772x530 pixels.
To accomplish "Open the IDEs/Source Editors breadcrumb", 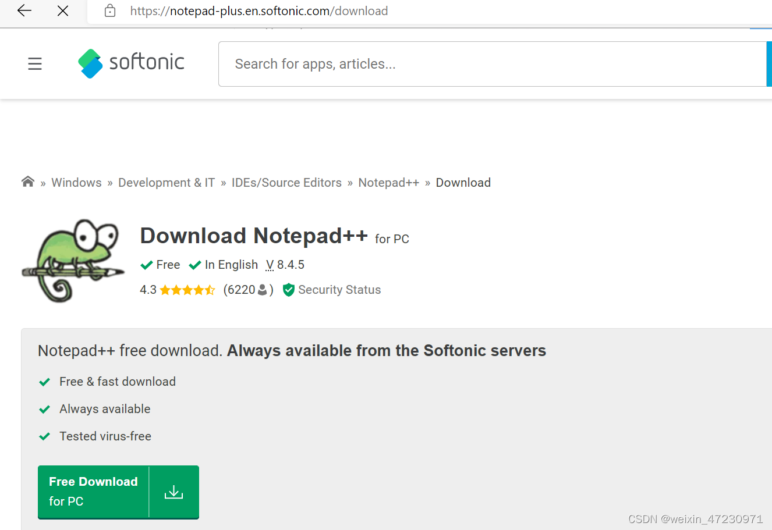I will 286,182.
